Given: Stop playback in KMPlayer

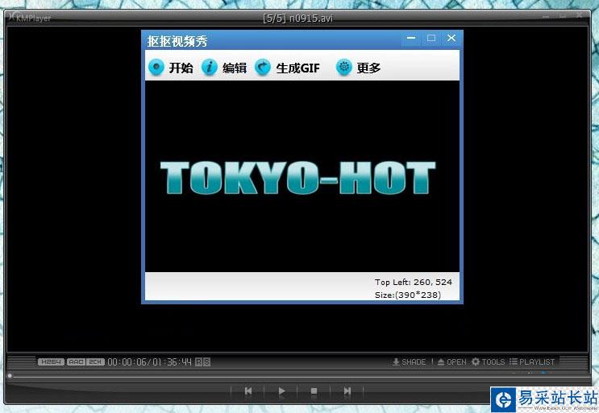Looking at the screenshot, I should pyautogui.click(x=314, y=391).
